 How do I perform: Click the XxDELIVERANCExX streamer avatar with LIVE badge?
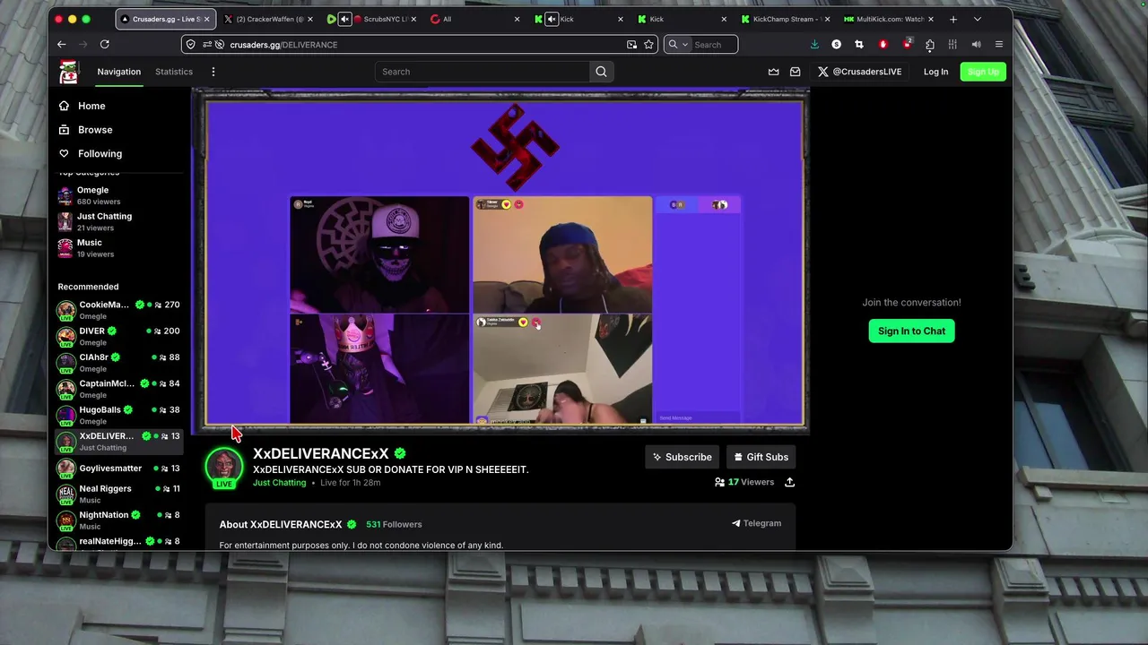[x=224, y=469]
